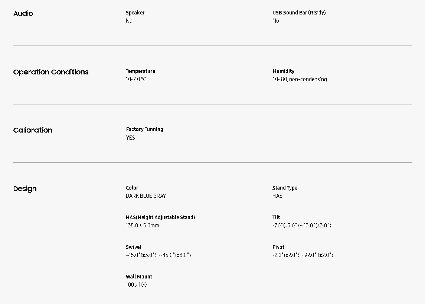Click the 10~40 °C temperature value
Image resolution: width=425 pixels, height=304 pixels.
coord(136,79)
